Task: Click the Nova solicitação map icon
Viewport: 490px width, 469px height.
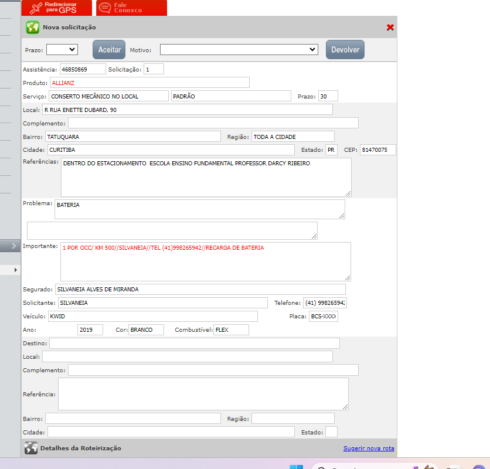Action: click(32, 27)
